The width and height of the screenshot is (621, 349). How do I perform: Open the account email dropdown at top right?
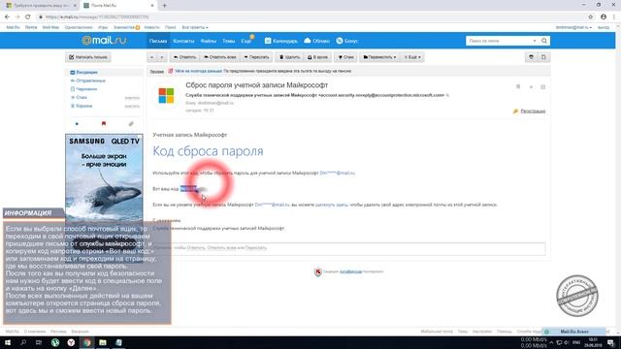point(573,27)
